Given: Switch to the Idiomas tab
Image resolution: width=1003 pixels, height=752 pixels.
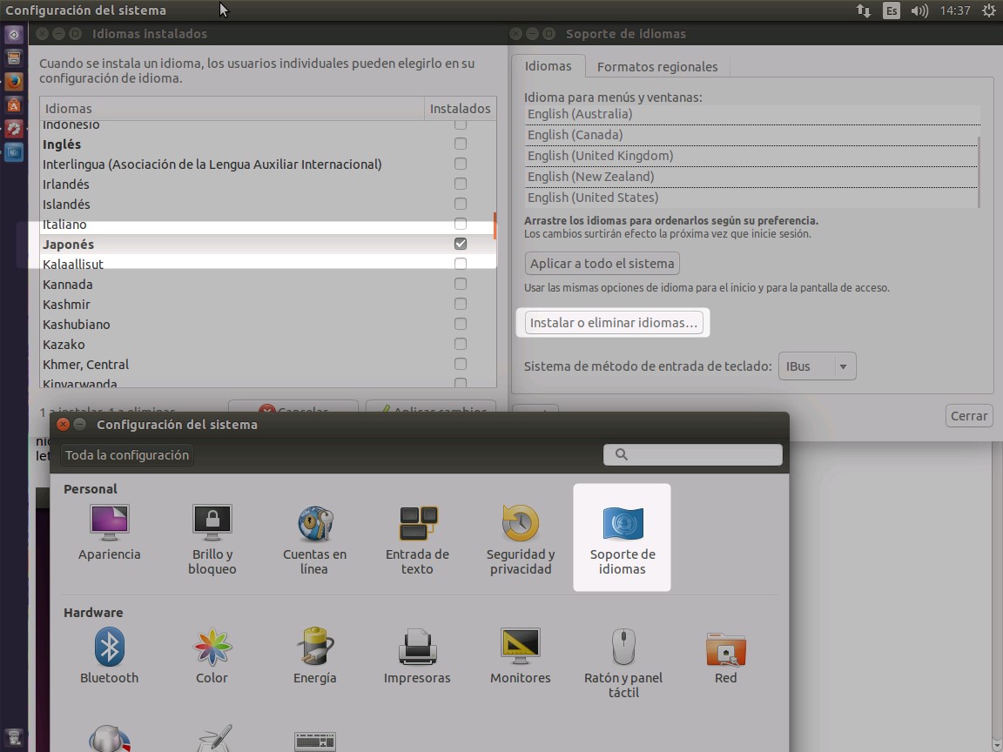Looking at the screenshot, I should click(549, 66).
